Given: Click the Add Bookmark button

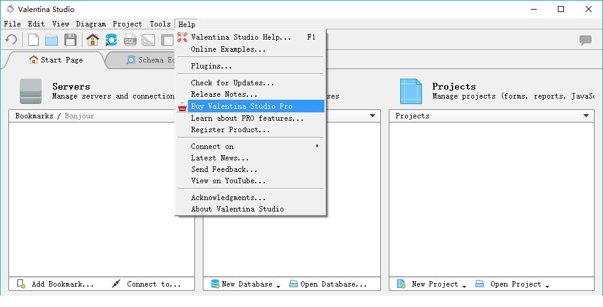Looking at the screenshot, I should 56,284.
